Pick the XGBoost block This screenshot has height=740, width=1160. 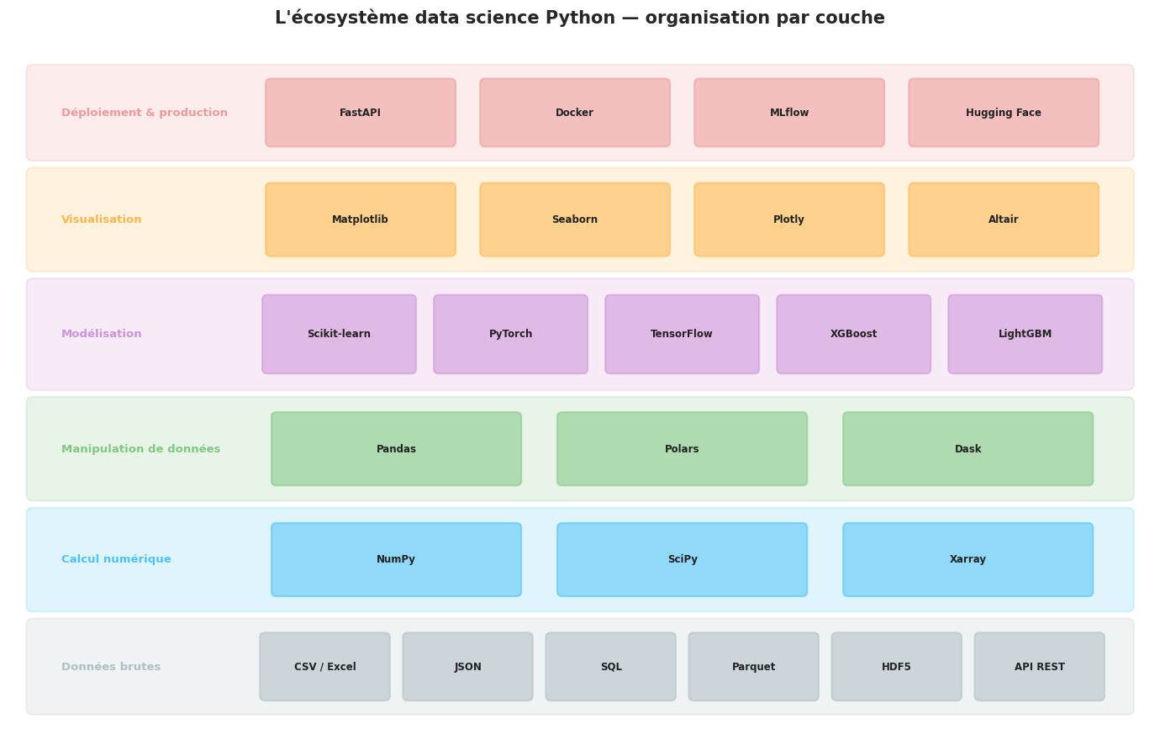[x=853, y=334]
